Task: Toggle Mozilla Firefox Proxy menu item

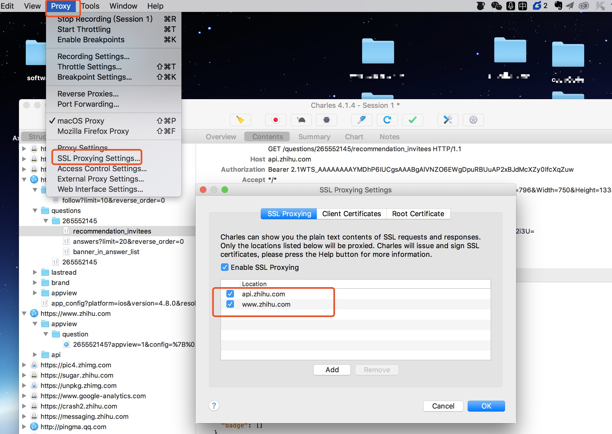Action: point(114,131)
